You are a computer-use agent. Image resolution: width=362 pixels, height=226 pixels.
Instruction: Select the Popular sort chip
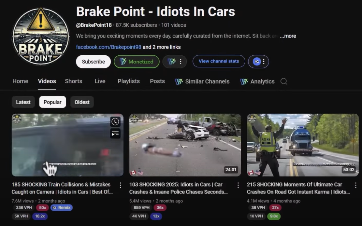pyautogui.click(x=52, y=102)
